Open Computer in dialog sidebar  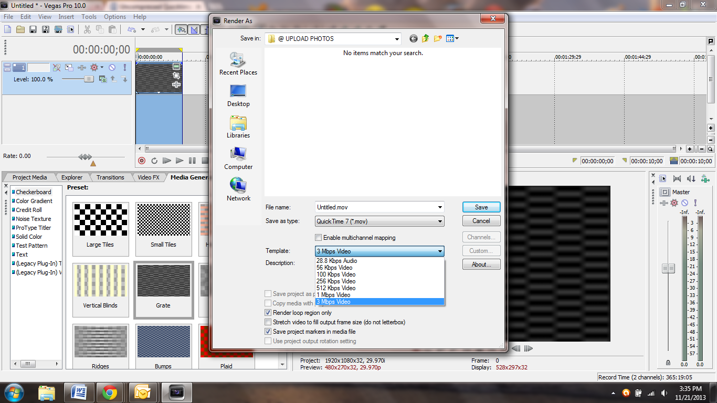coord(238,158)
